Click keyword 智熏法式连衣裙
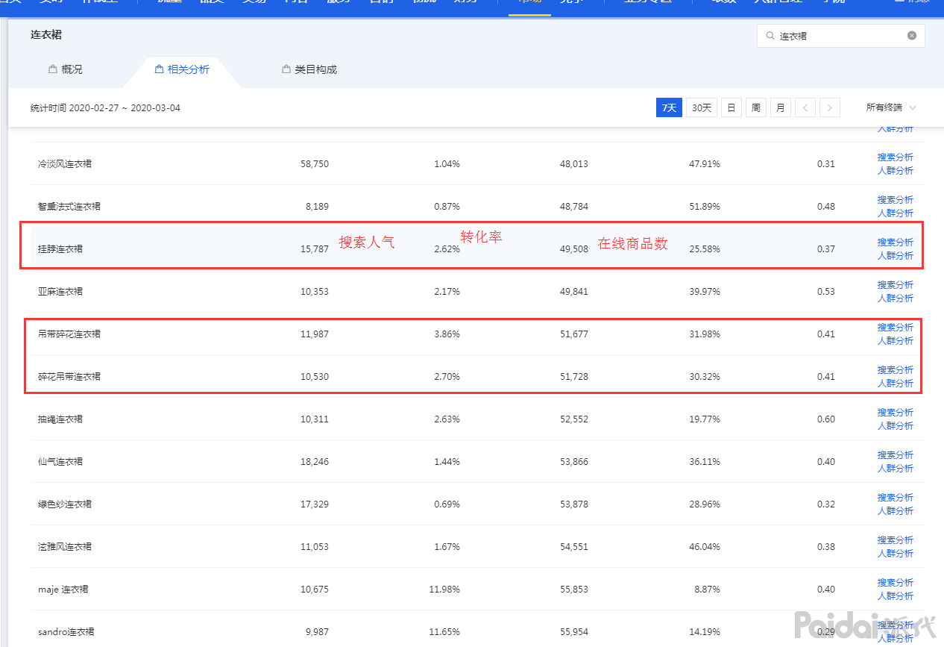 click(69, 206)
